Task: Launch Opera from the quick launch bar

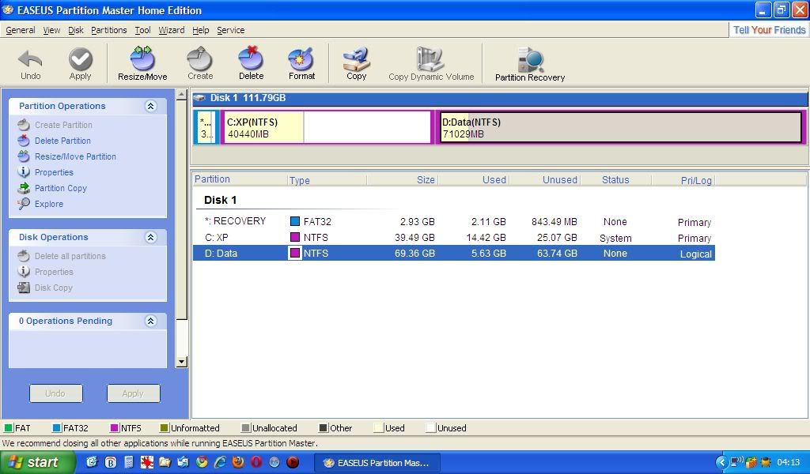Action: (x=256, y=462)
